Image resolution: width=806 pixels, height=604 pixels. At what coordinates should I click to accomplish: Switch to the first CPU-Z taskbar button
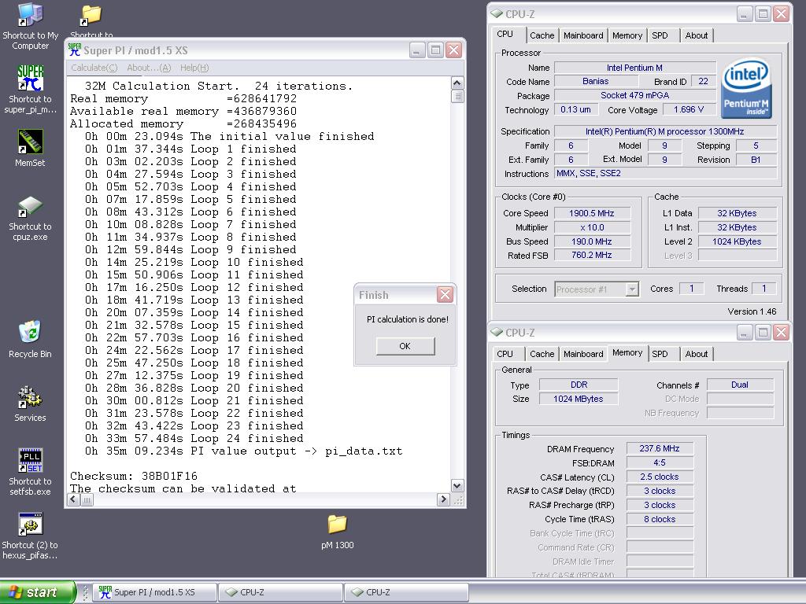point(281,592)
